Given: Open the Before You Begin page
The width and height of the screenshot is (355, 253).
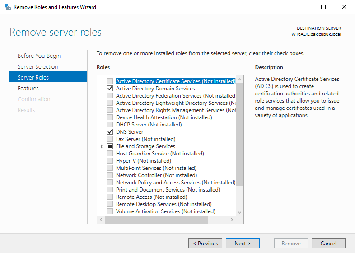Looking at the screenshot, I should coord(39,56).
